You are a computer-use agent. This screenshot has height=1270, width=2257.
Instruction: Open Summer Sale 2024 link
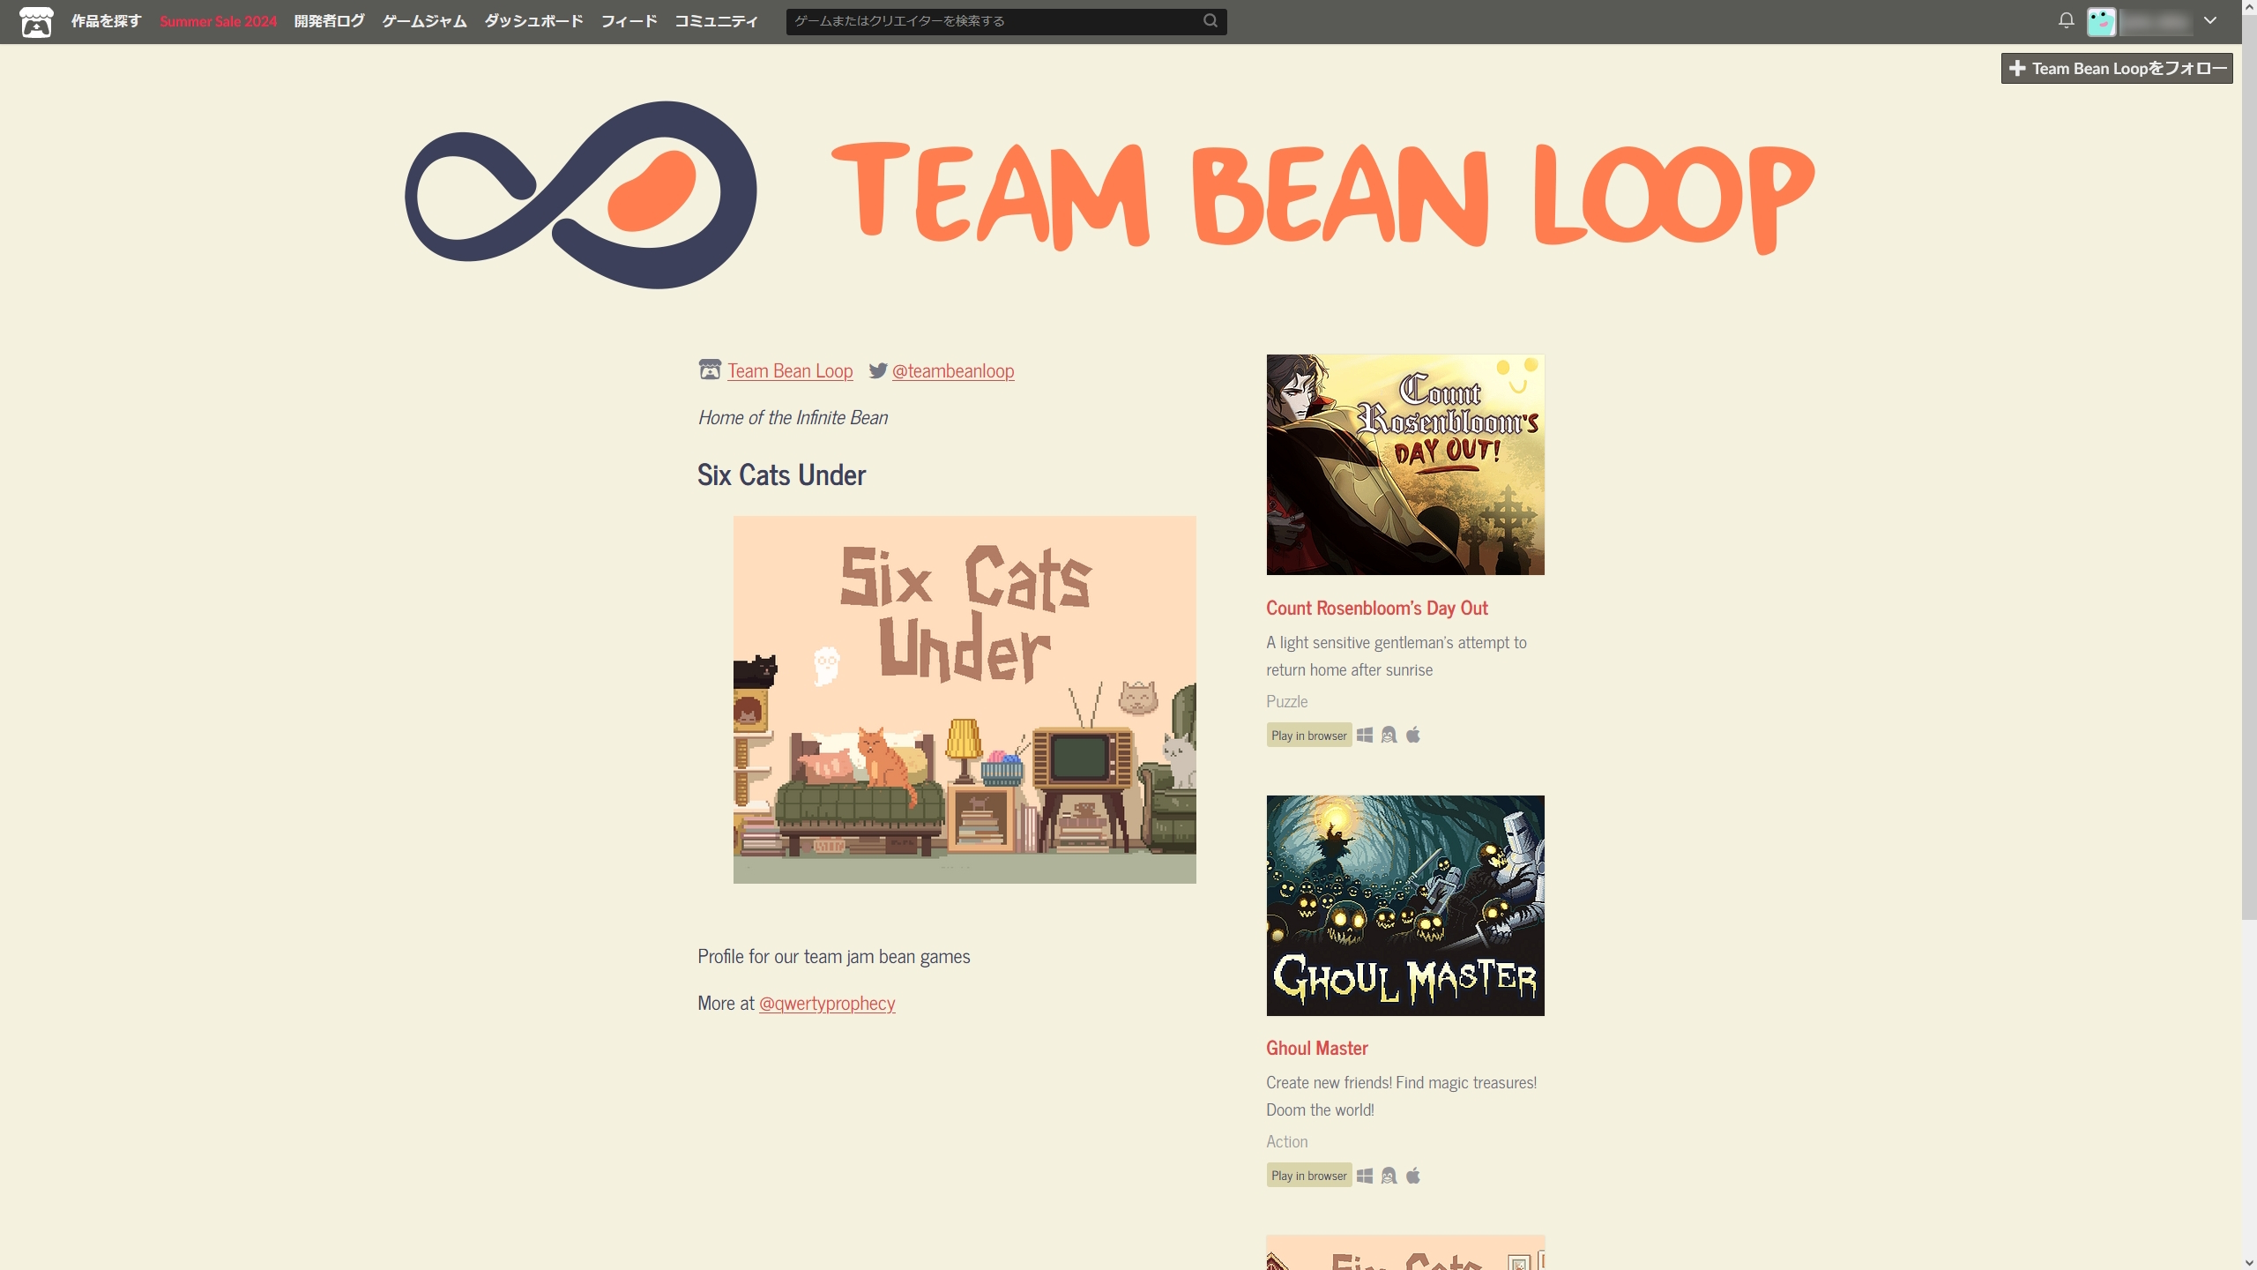point(218,21)
